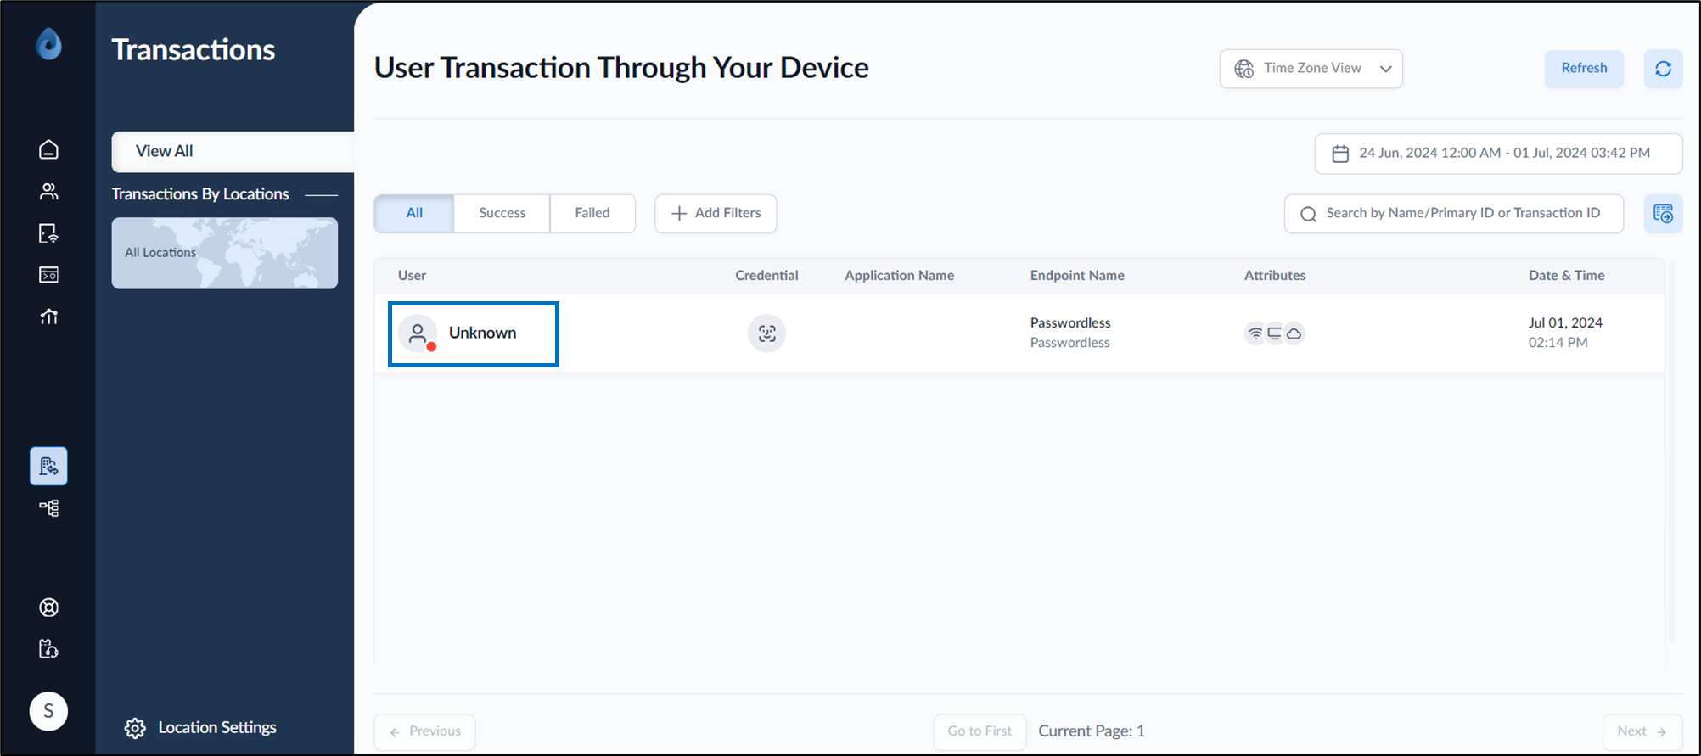Open Location Settings link

(x=217, y=728)
